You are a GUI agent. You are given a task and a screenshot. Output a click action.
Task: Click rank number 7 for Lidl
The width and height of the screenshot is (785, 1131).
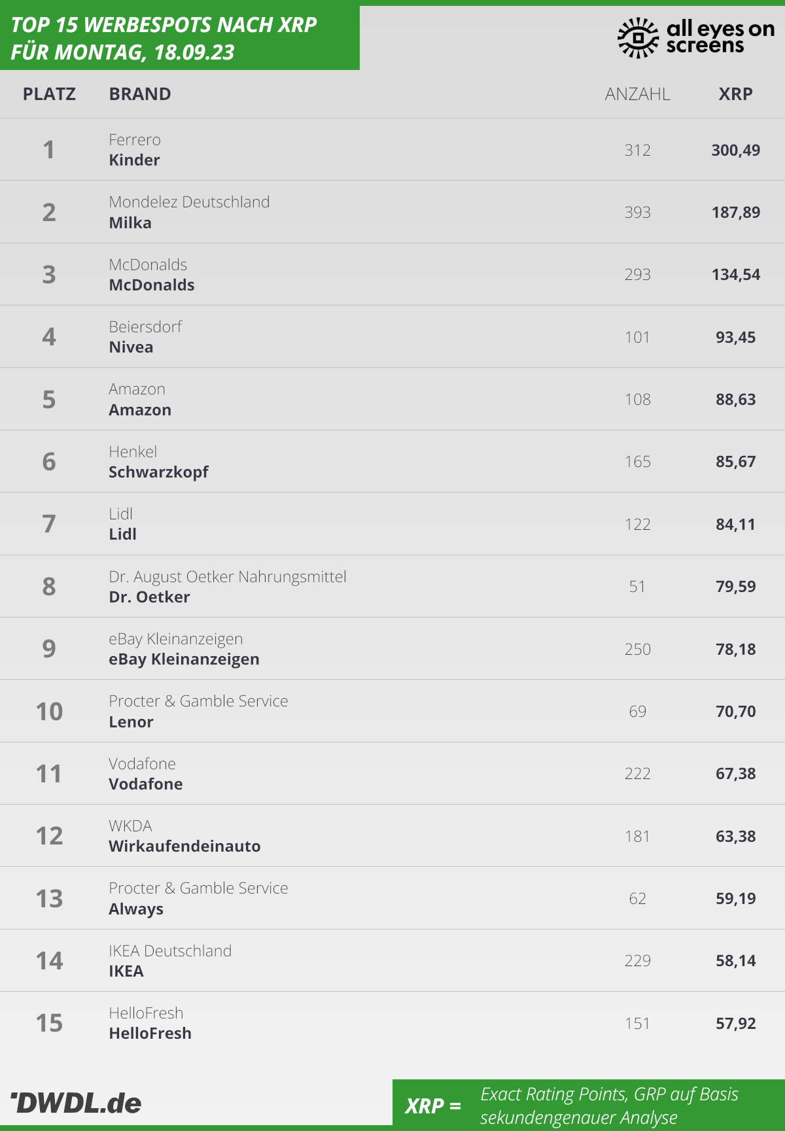click(49, 524)
